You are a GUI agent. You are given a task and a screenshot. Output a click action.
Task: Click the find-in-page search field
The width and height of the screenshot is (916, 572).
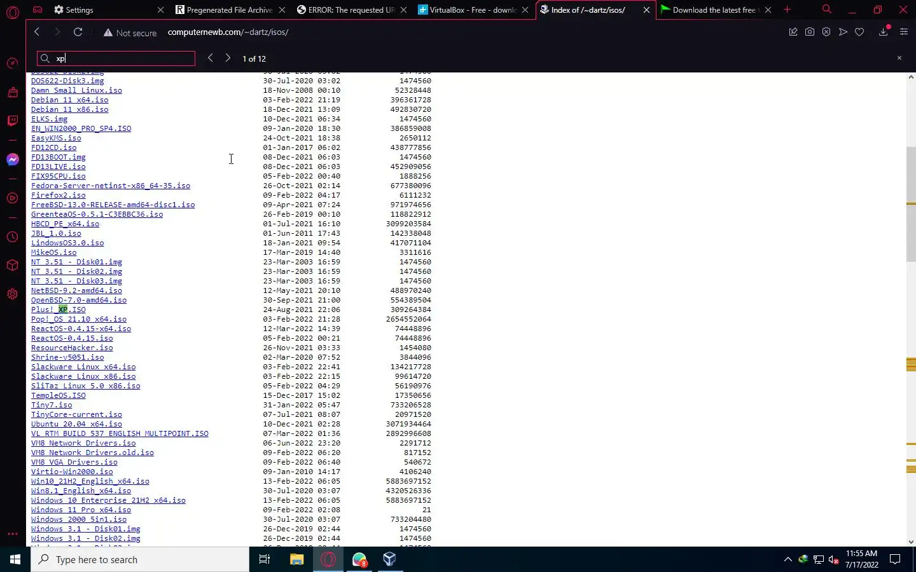(116, 58)
